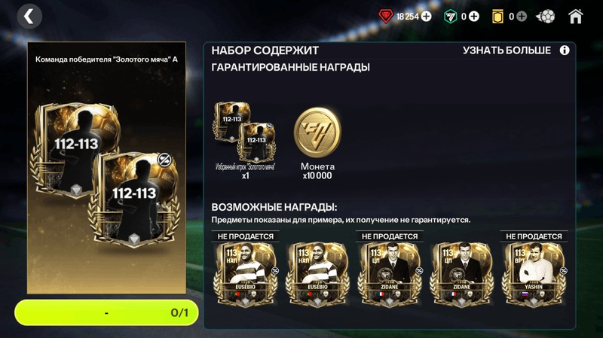The width and height of the screenshot is (603, 338).
Task: Select the tradeable Zidane 113 card
Action: (x=461, y=274)
